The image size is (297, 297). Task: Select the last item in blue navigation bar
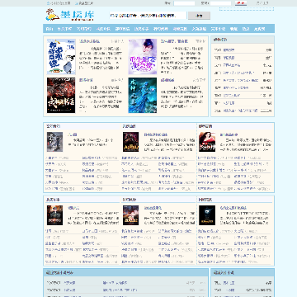click(x=259, y=29)
